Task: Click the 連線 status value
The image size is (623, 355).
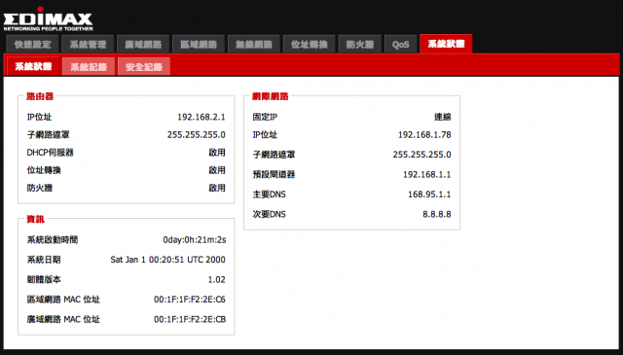Action: tap(443, 117)
